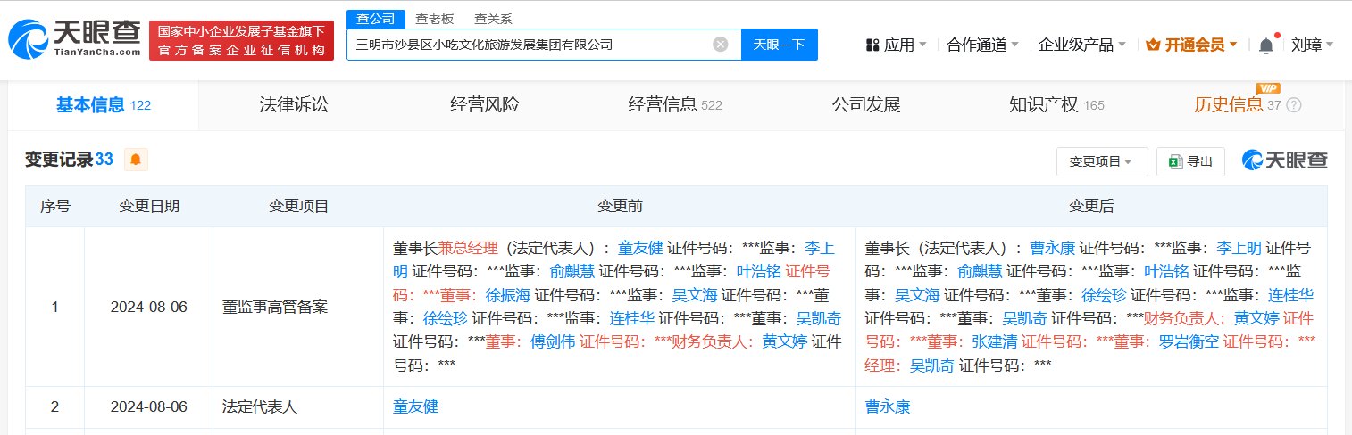Open 傅剑伟 link in 变更前 column
This screenshot has height=435, width=1352.
[553, 341]
